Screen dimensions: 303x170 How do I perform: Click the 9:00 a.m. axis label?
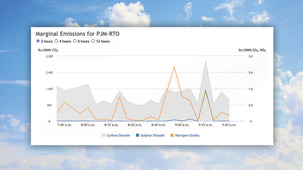click(182, 125)
